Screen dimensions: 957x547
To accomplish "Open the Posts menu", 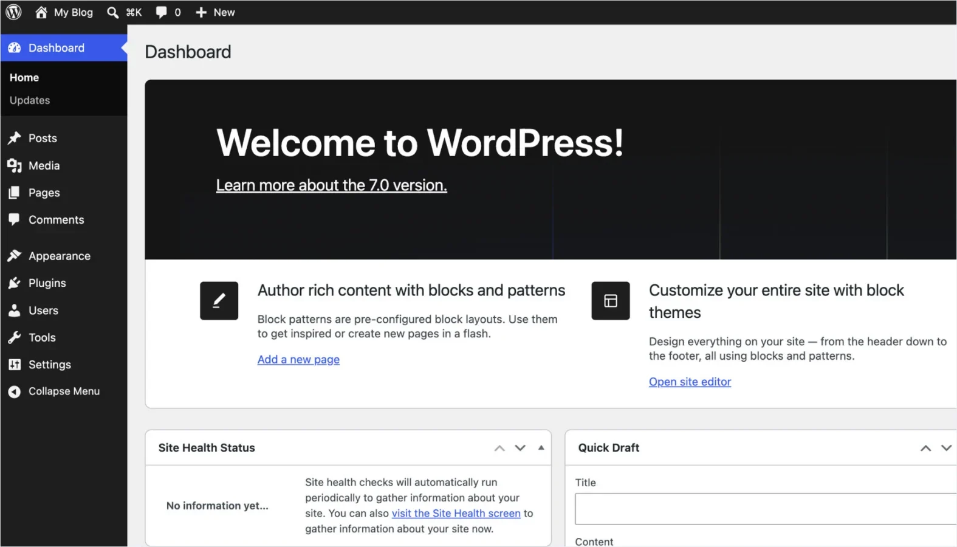I will pyautogui.click(x=43, y=139).
